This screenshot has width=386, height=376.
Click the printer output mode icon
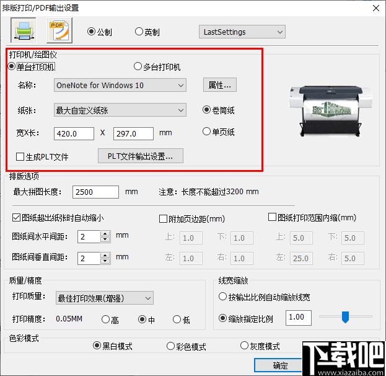pyautogui.click(x=24, y=30)
